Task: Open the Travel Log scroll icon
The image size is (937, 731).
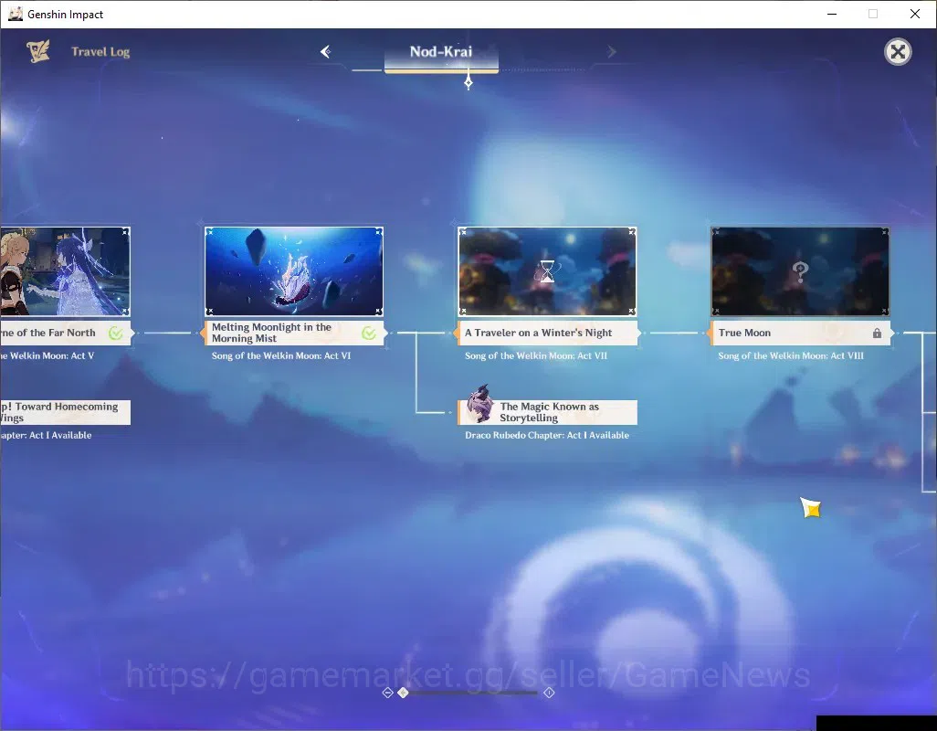Action: click(x=38, y=51)
